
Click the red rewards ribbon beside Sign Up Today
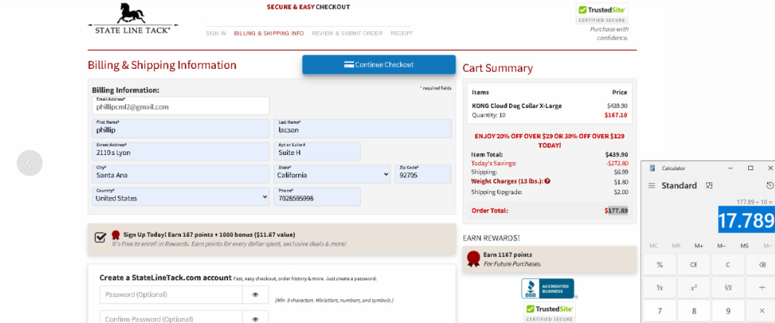click(116, 235)
